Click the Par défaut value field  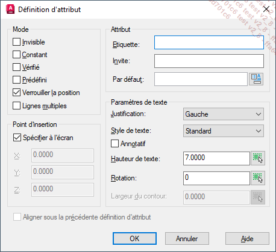[201, 79]
